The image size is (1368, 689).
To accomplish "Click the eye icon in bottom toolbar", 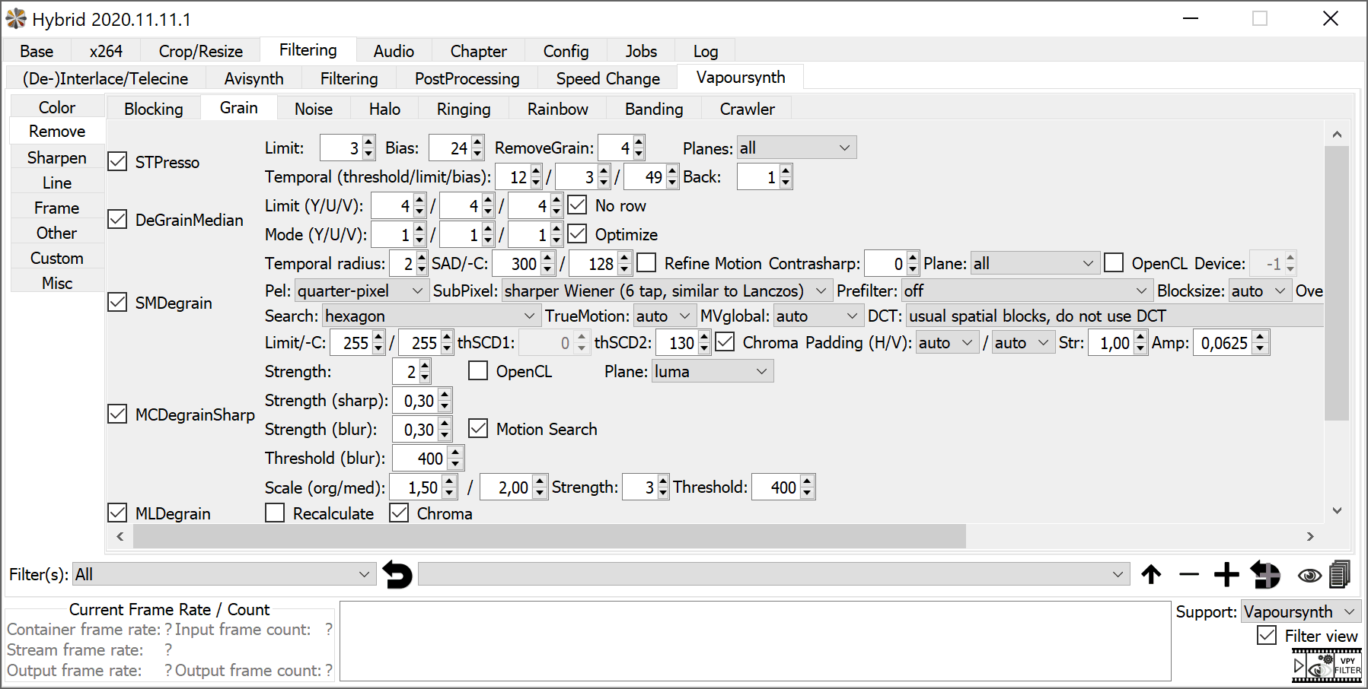I will tap(1309, 576).
